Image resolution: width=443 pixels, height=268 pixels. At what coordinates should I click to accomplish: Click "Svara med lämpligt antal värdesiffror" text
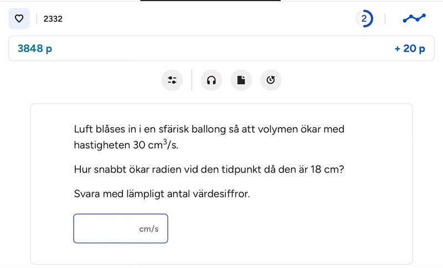pos(162,194)
